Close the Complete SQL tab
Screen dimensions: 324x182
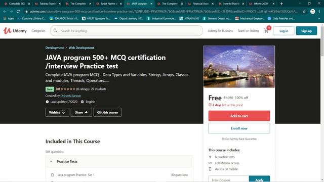click(29, 4)
